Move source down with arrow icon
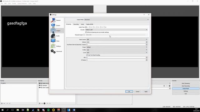The width and height of the screenshot is (200, 112). click(50, 103)
